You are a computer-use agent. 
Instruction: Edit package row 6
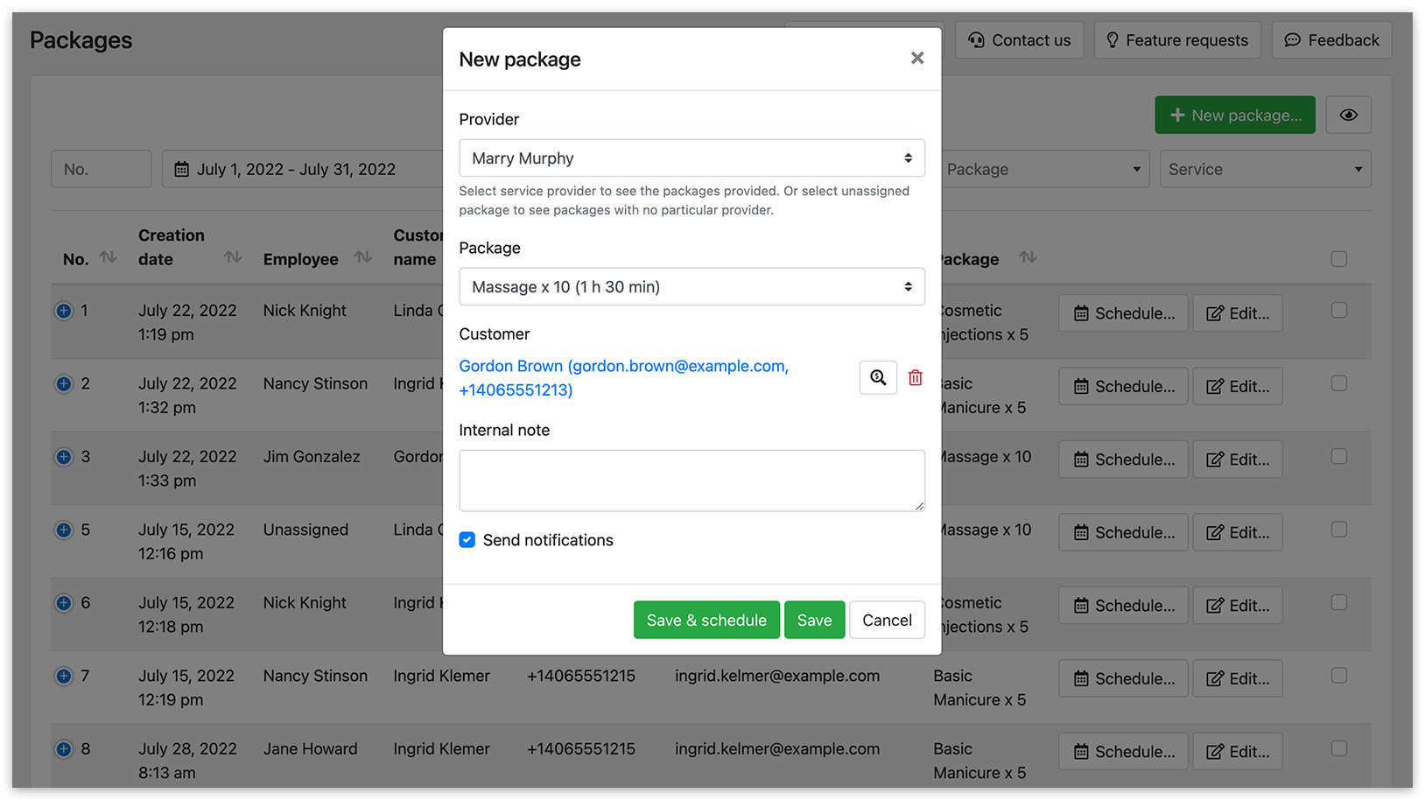[x=1238, y=606]
